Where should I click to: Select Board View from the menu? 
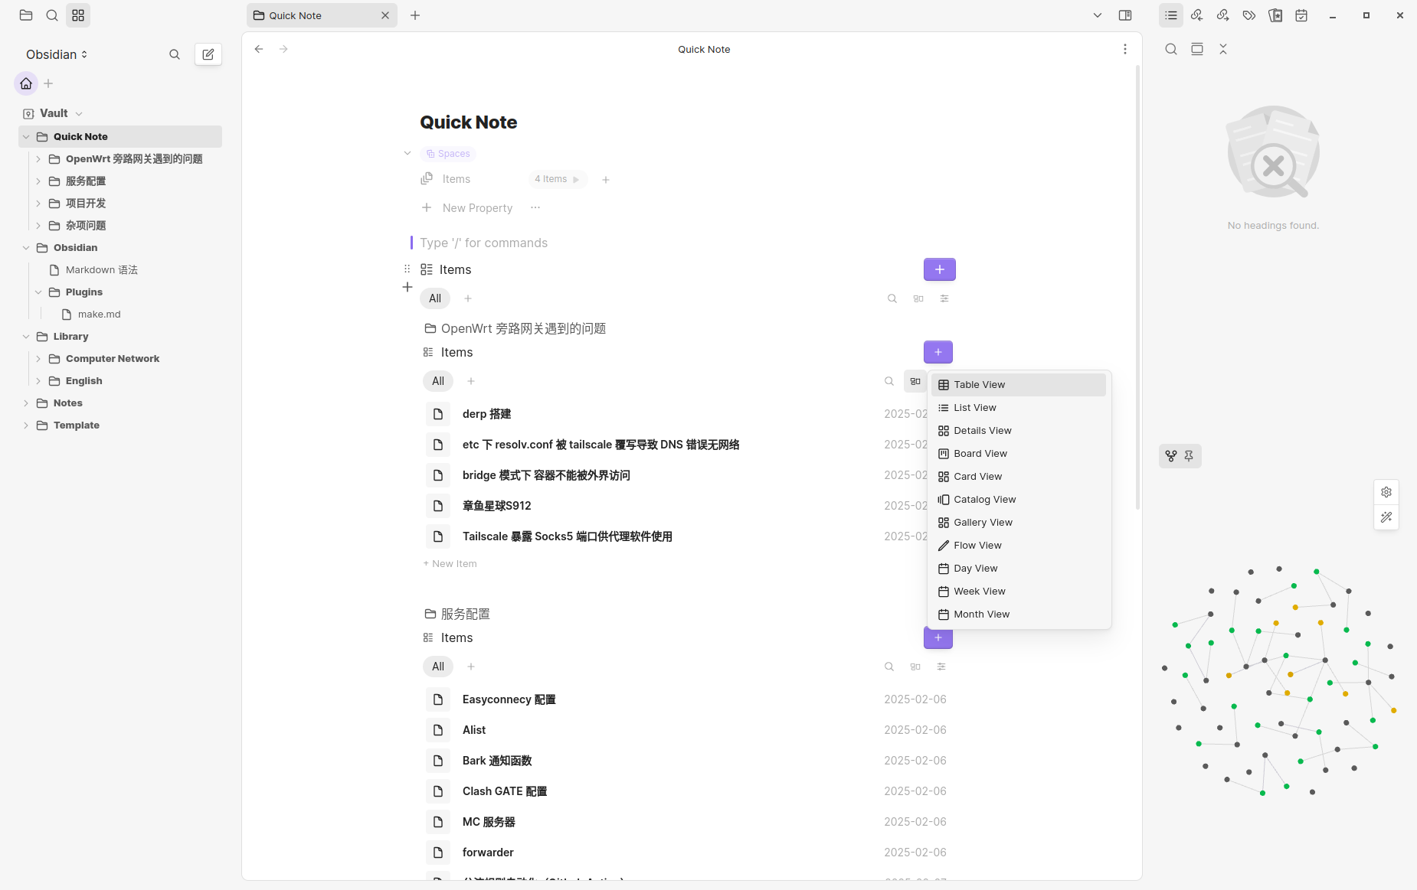coord(980,454)
